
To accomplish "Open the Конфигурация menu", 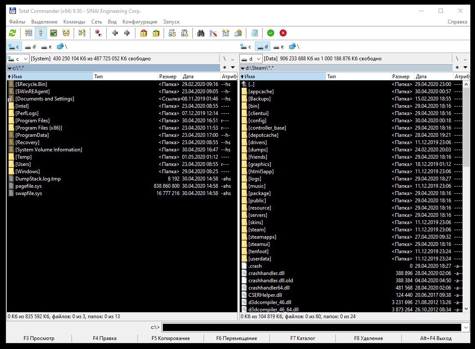I will pos(140,22).
